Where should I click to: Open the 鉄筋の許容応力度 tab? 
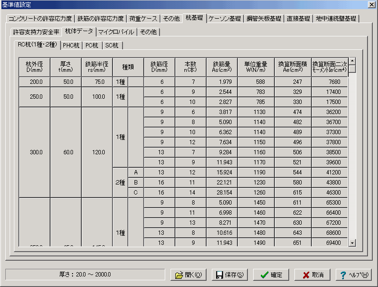(x=101, y=19)
